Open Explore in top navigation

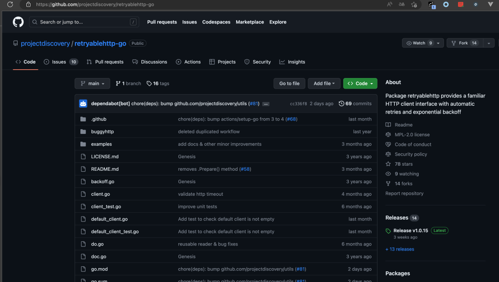click(278, 22)
